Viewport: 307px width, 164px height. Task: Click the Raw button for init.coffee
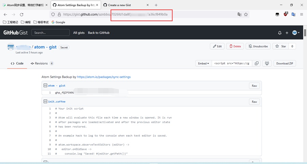254,101
